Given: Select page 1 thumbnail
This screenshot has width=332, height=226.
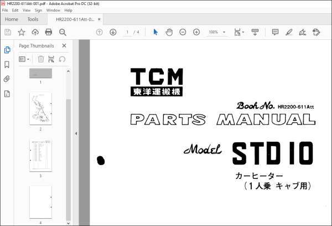Looking at the screenshot, I should tap(40, 73).
